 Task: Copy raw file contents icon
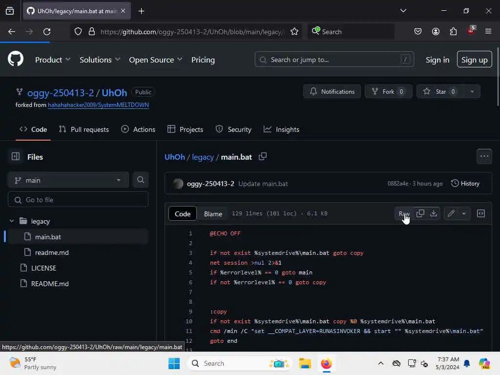[x=420, y=213]
